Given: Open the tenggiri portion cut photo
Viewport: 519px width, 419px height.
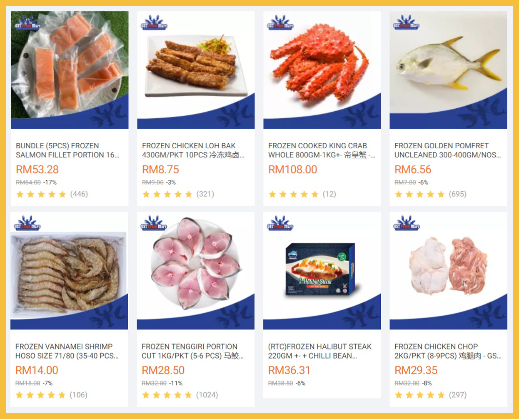Looking at the screenshot, I should pyautogui.click(x=195, y=271).
